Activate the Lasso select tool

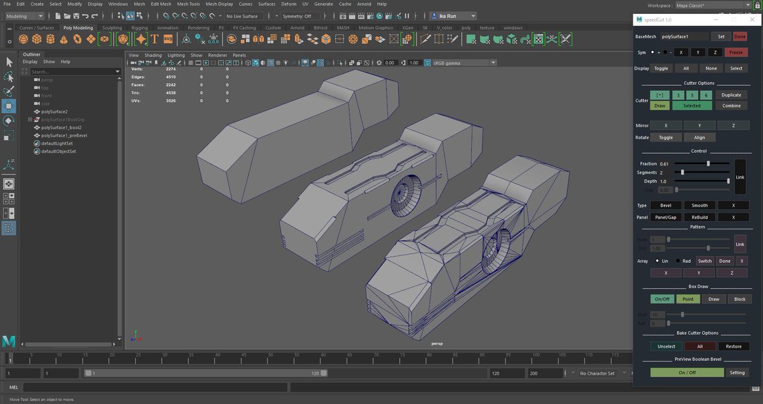9,77
